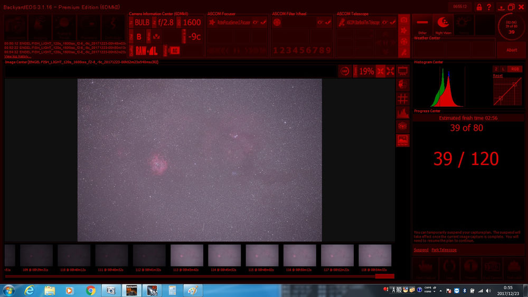Image resolution: width=528 pixels, height=297 pixels.
Task: Open help via question mark icon
Action: [x=488, y=7]
